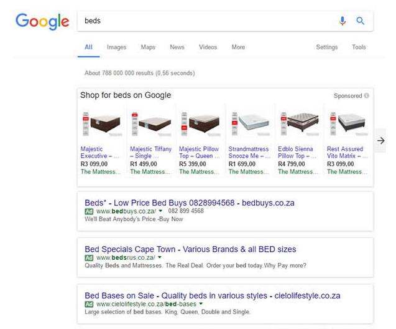396x329 pixels.
Task: Click the Ad badge beside www.bedbuys.co.za
Action: pos(89,211)
